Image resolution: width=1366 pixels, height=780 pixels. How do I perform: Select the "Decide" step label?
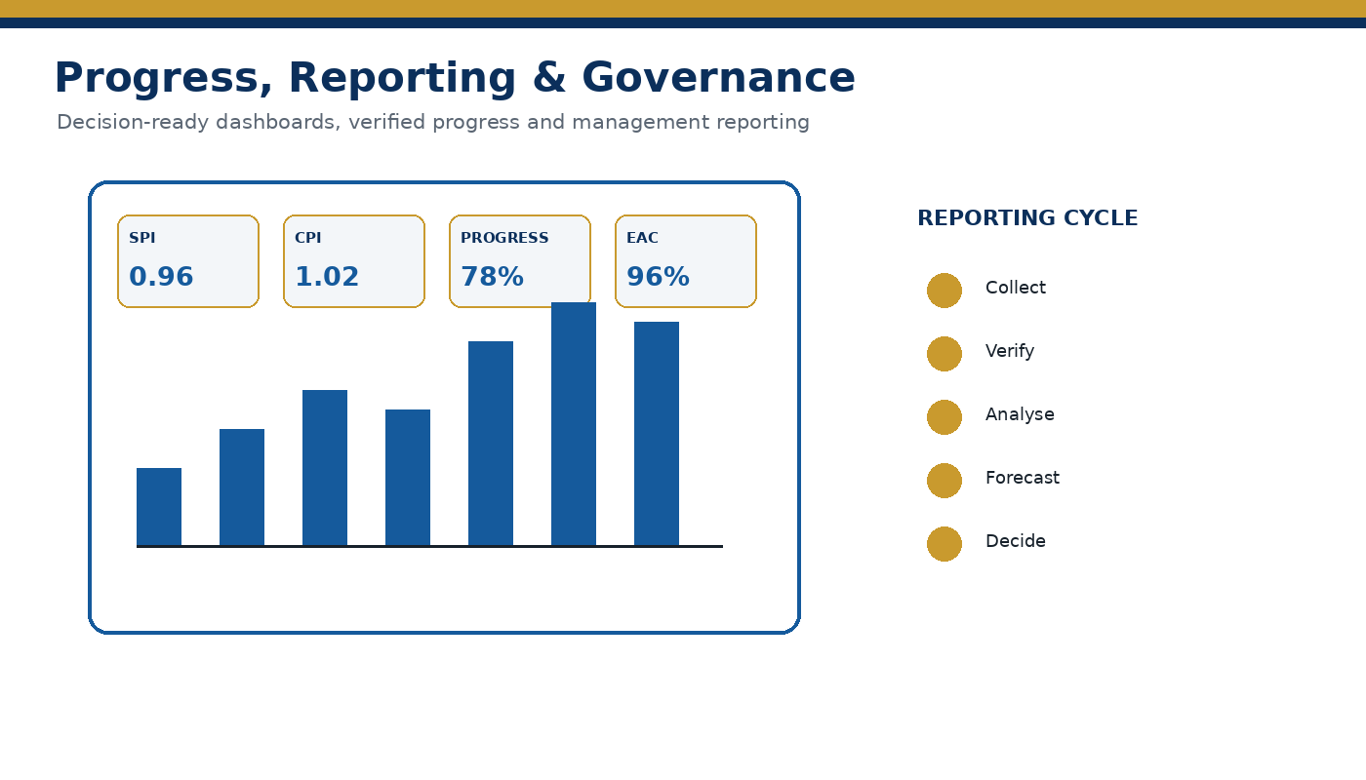click(x=1016, y=542)
